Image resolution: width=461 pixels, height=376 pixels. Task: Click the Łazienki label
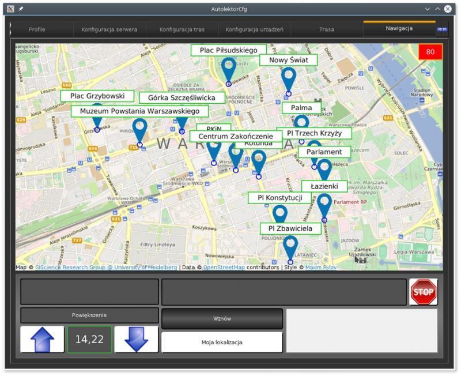click(x=324, y=186)
